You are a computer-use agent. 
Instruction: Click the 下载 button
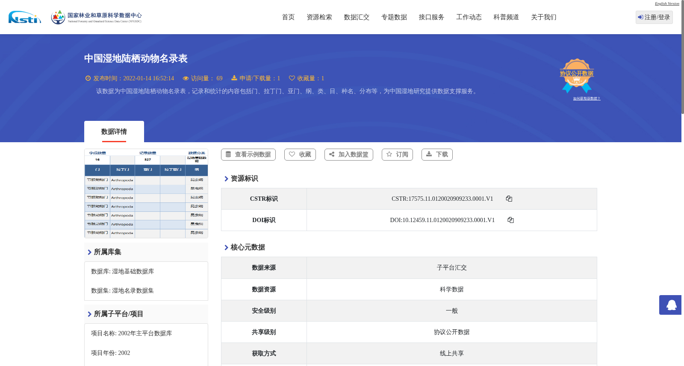click(x=437, y=155)
